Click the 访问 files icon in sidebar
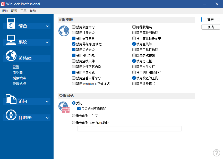 pyautogui.click(x=11, y=99)
